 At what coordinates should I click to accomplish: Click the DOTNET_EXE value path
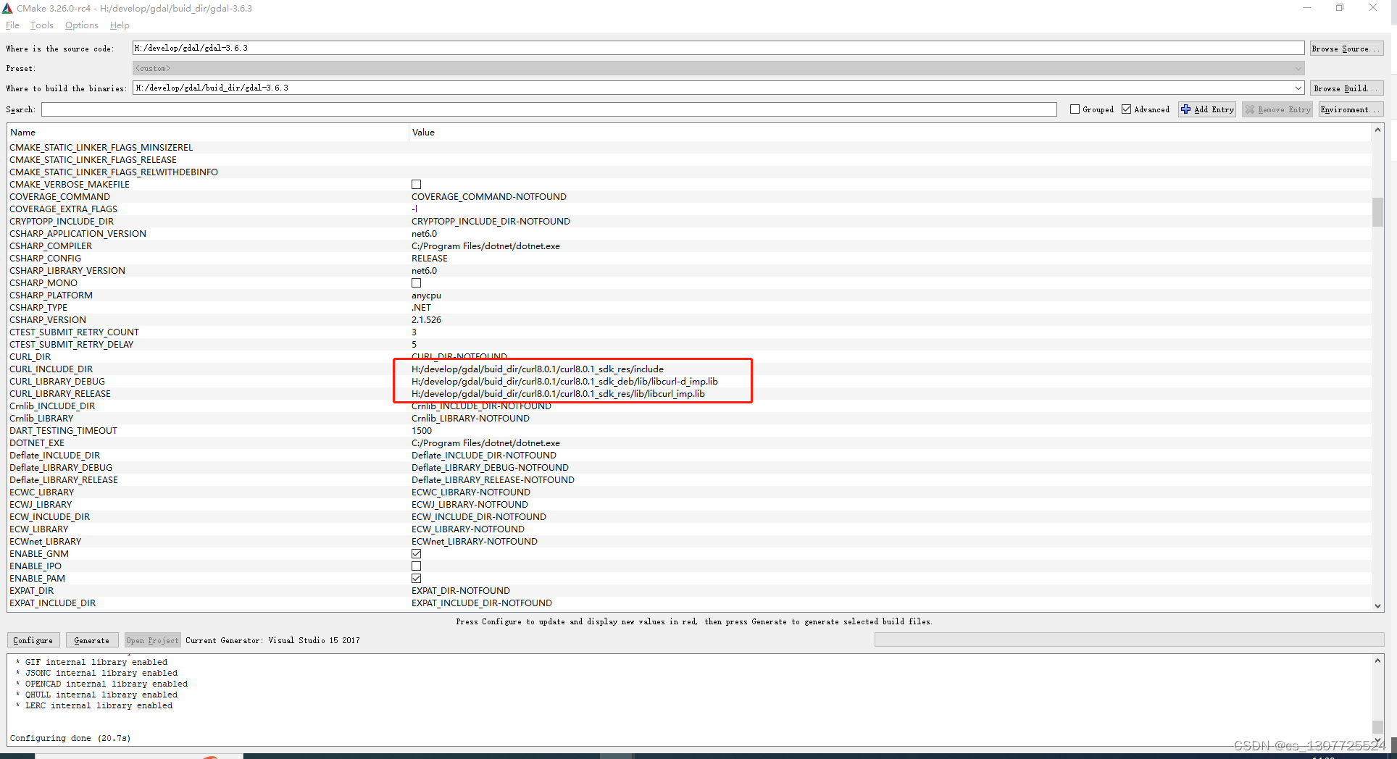[485, 443]
